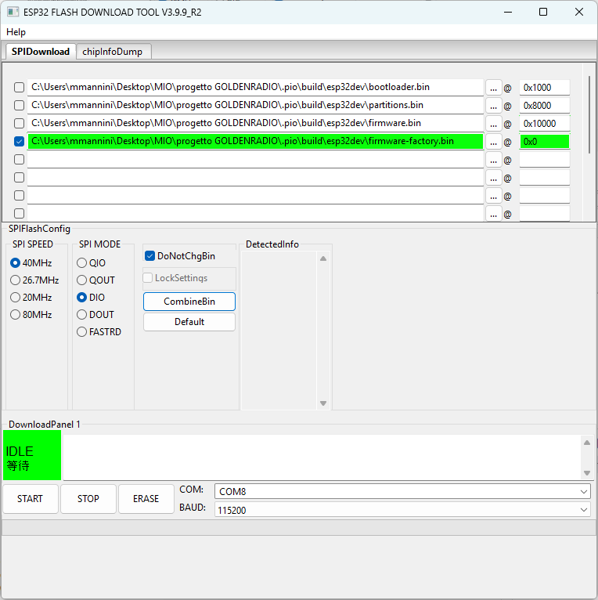Open the Help menu
This screenshot has height=600, width=598.
coord(16,32)
